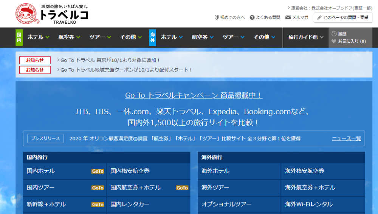This screenshot has width=378, height=214.
Task: Click the Travelko mascot logo
Action: [28, 14]
